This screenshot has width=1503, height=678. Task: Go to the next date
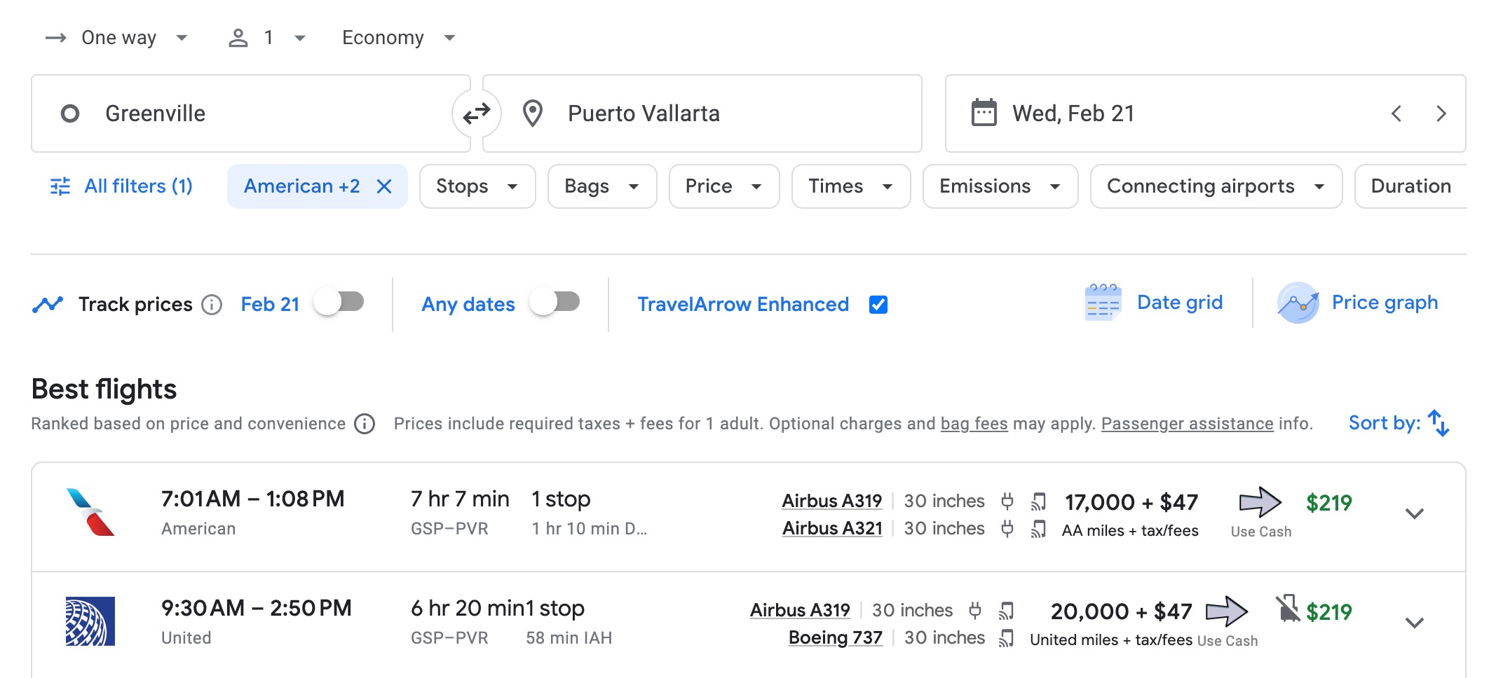1441,113
